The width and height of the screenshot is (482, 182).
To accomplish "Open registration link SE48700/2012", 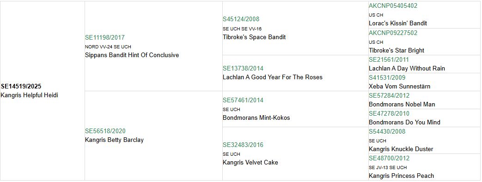I will (389, 159).
